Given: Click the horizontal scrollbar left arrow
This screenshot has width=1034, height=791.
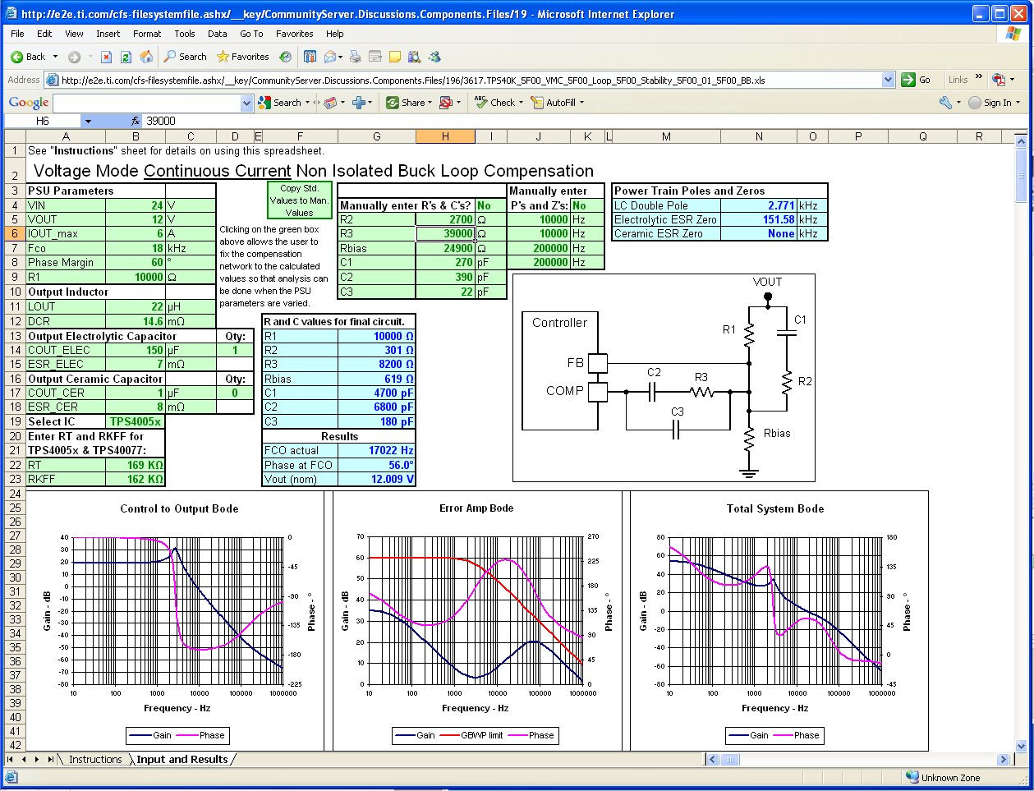Looking at the screenshot, I should 712,760.
